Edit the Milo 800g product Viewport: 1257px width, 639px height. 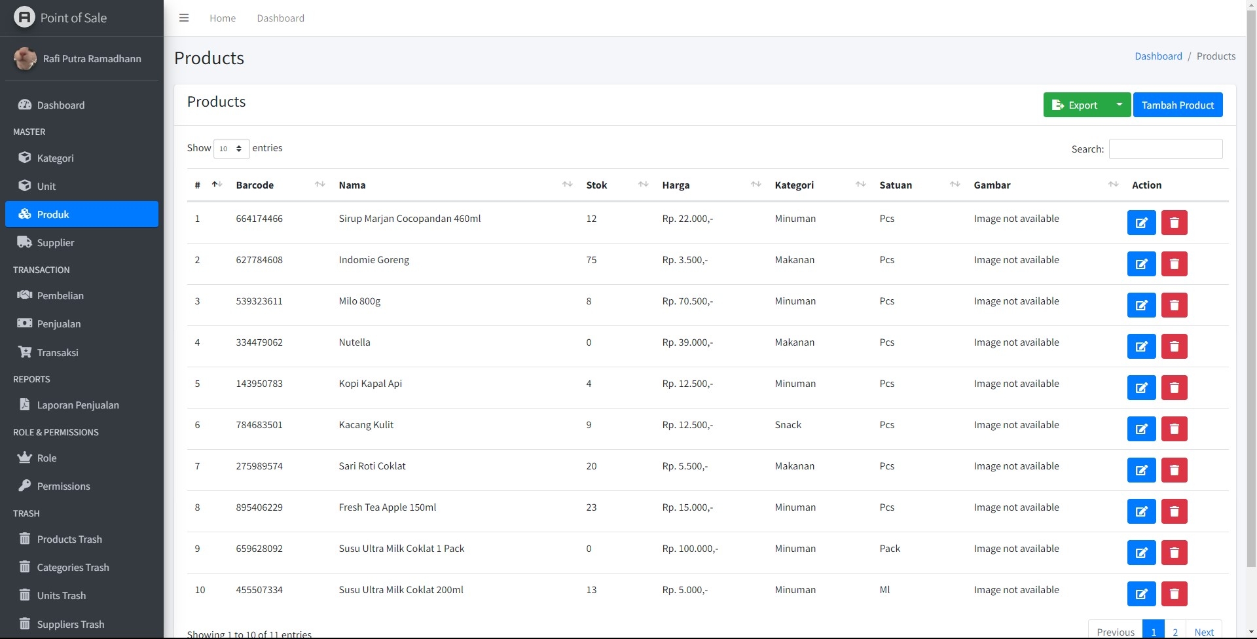click(1141, 305)
